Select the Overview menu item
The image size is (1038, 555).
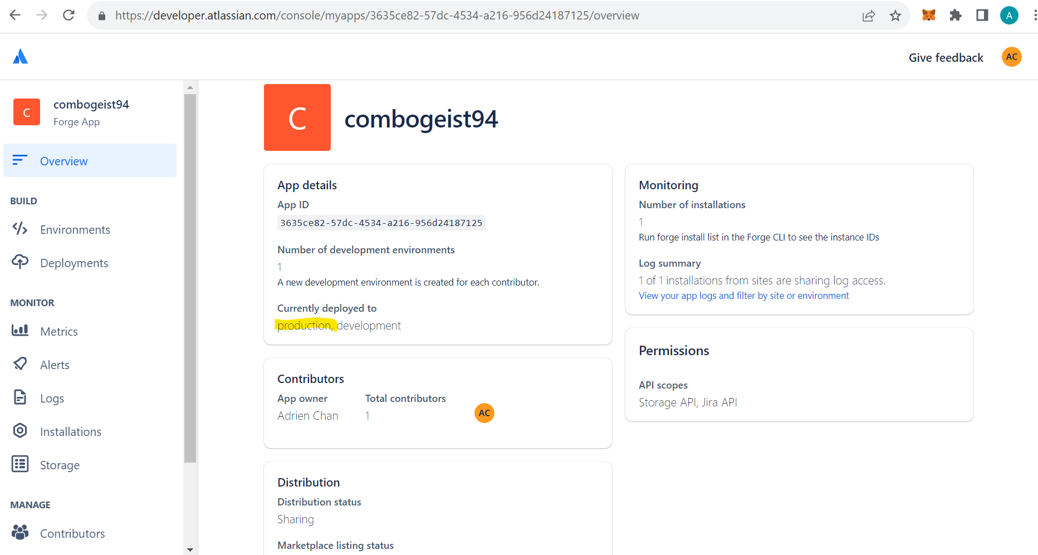[90, 161]
